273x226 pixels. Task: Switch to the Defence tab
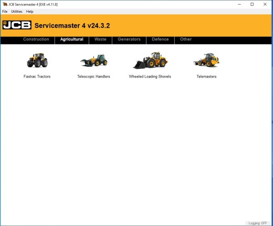160,39
